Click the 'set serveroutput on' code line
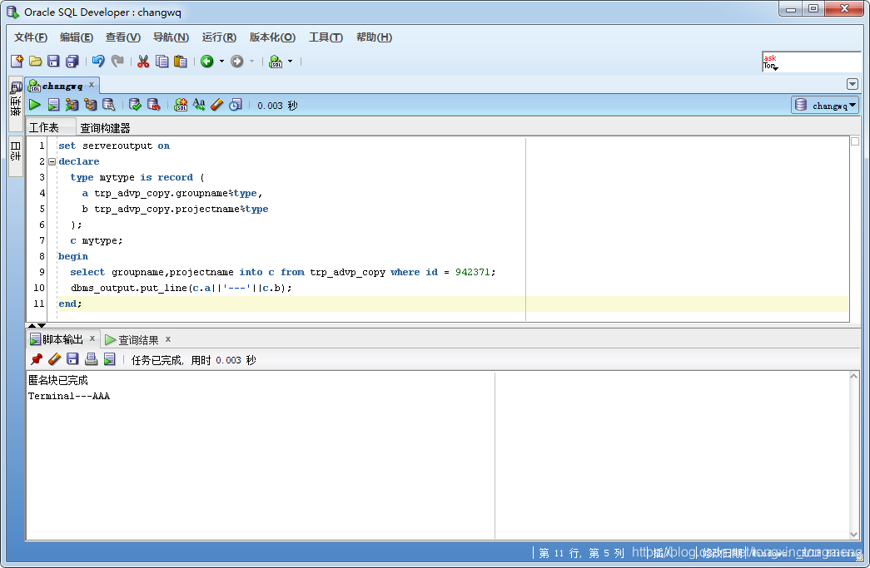870x568 pixels. click(x=114, y=146)
